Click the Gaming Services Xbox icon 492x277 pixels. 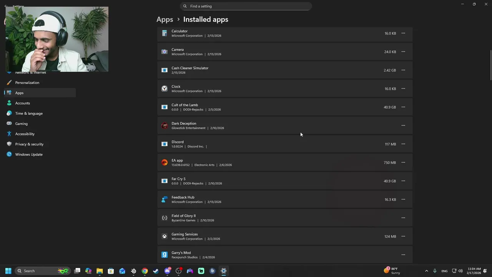[x=165, y=236]
